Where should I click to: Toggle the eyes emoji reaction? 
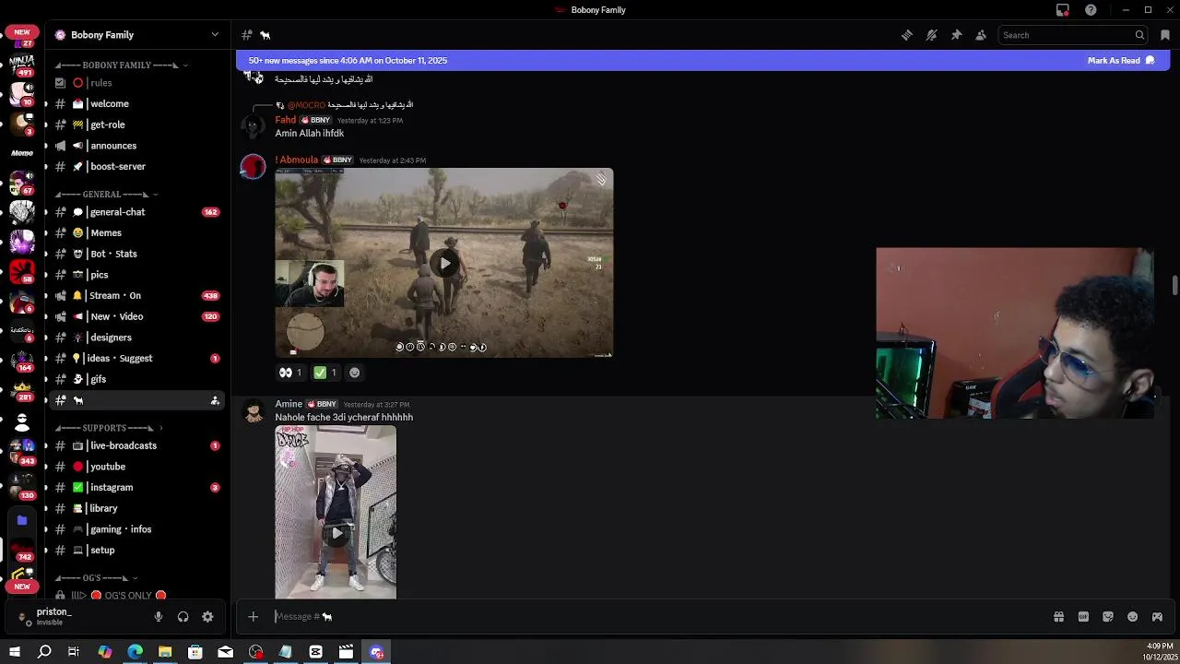(x=290, y=373)
